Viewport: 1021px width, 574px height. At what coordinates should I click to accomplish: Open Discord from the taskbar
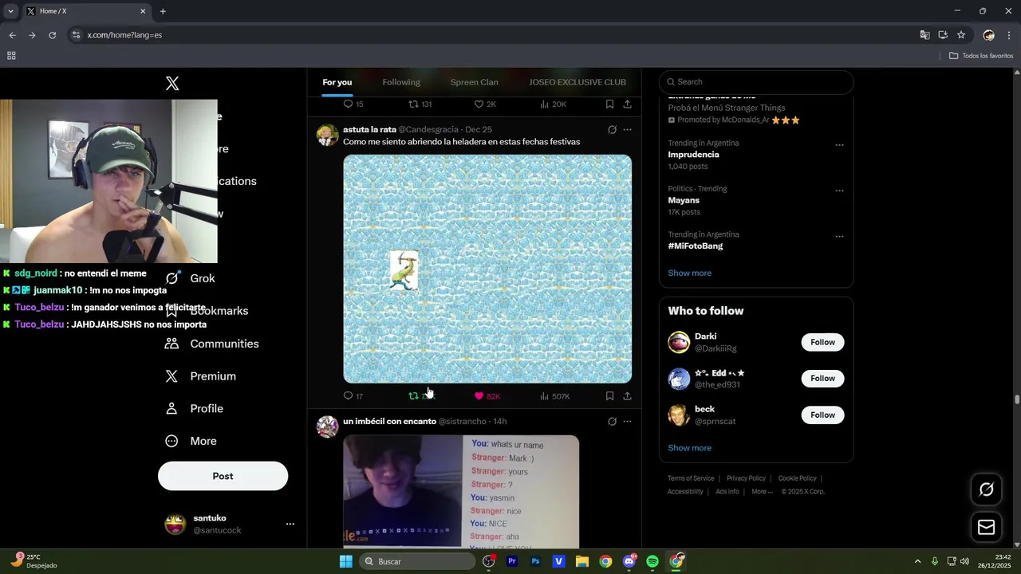[x=629, y=561]
